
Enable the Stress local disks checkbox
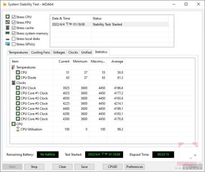point(14,39)
